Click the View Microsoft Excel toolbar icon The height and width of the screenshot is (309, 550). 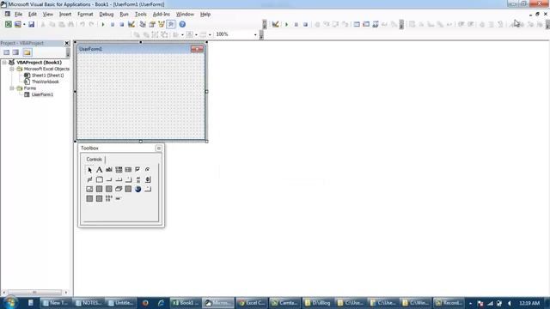[8, 24]
